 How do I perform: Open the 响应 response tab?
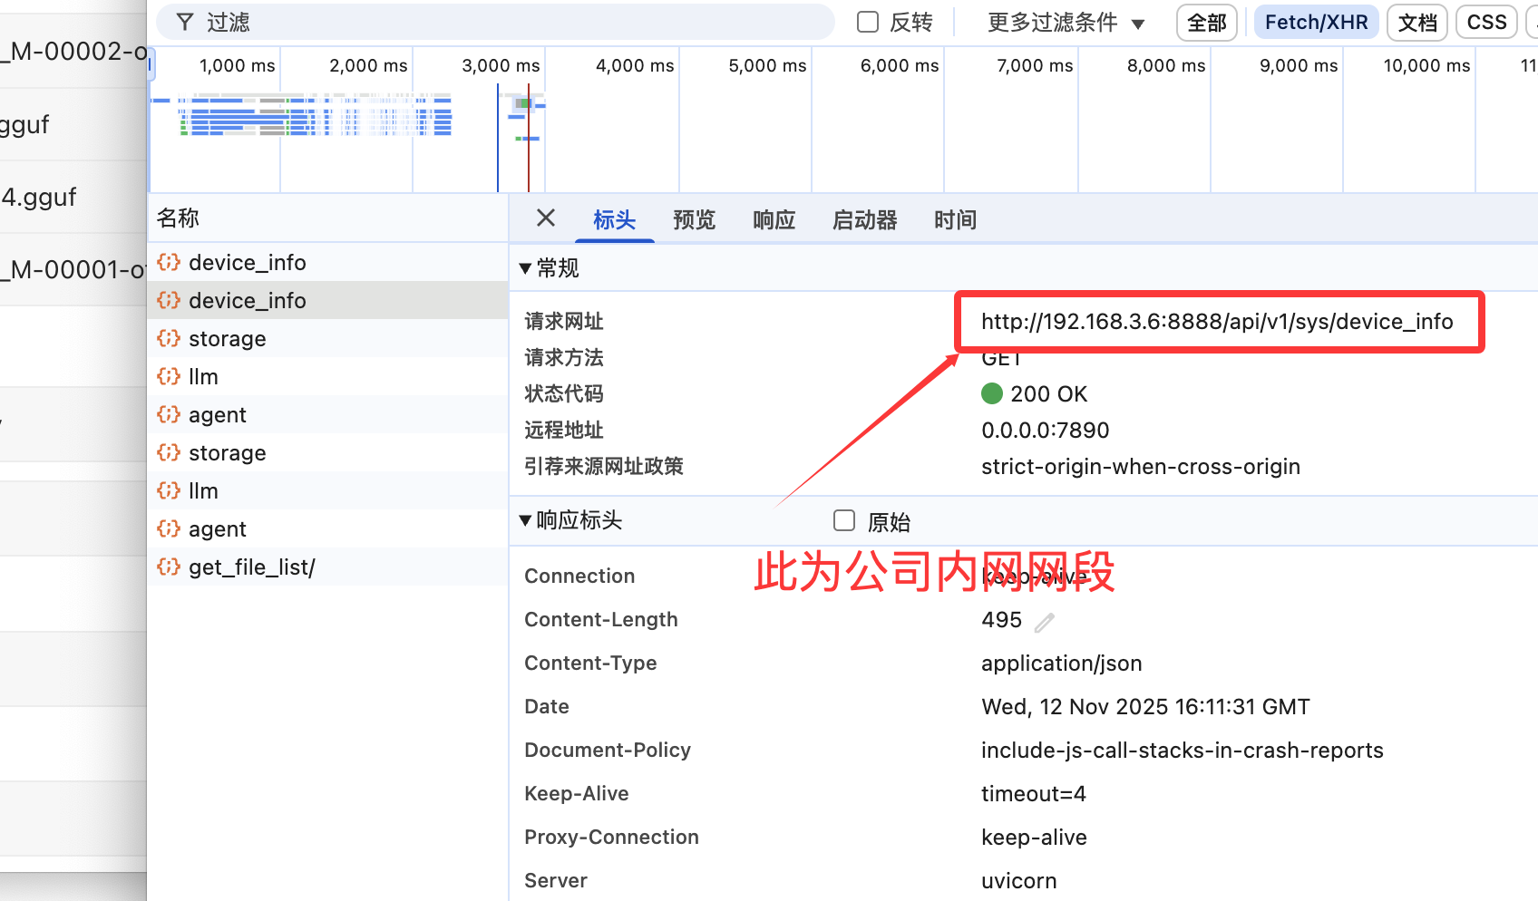coord(774,219)
